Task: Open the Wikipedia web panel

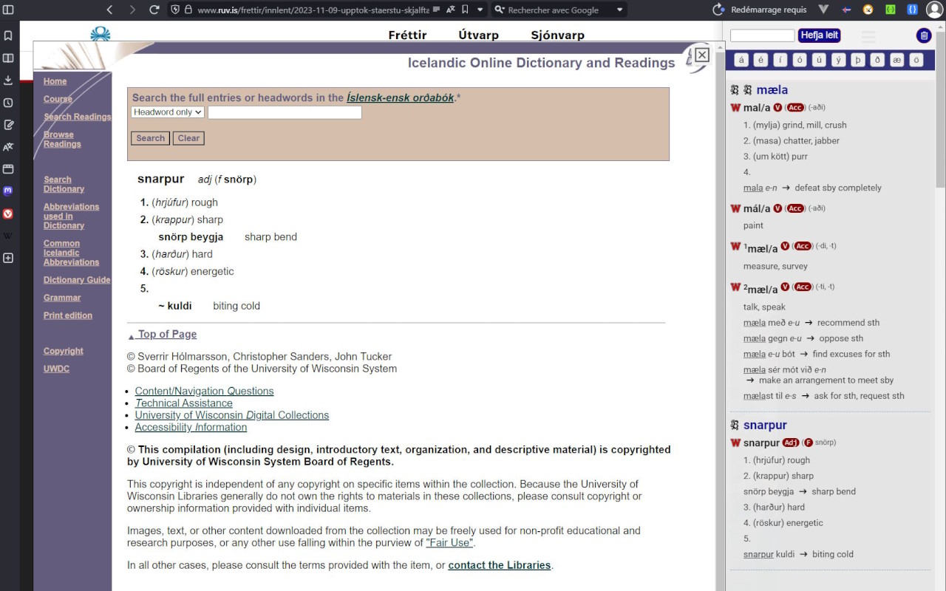Action: (x=8, y=236)
